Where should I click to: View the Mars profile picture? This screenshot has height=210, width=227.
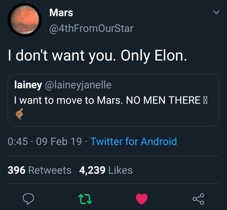click(25, 20)
